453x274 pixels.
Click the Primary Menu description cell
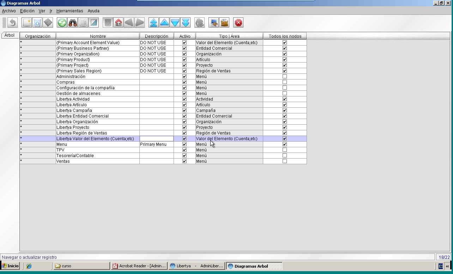157,144
